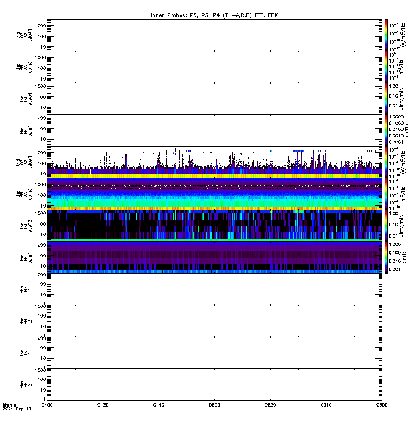Select the thd fff 32 scm3 panel label
408x436 pixels.
[24, 194]
